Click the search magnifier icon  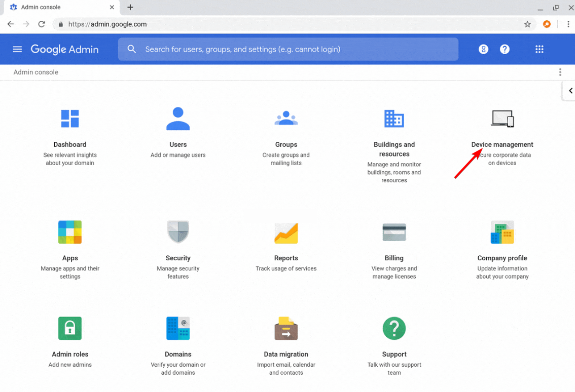tap(132, 49)
